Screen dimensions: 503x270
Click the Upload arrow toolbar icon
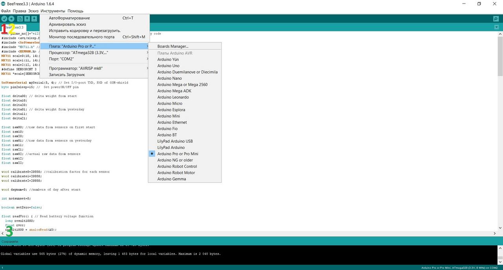(11, 19)
